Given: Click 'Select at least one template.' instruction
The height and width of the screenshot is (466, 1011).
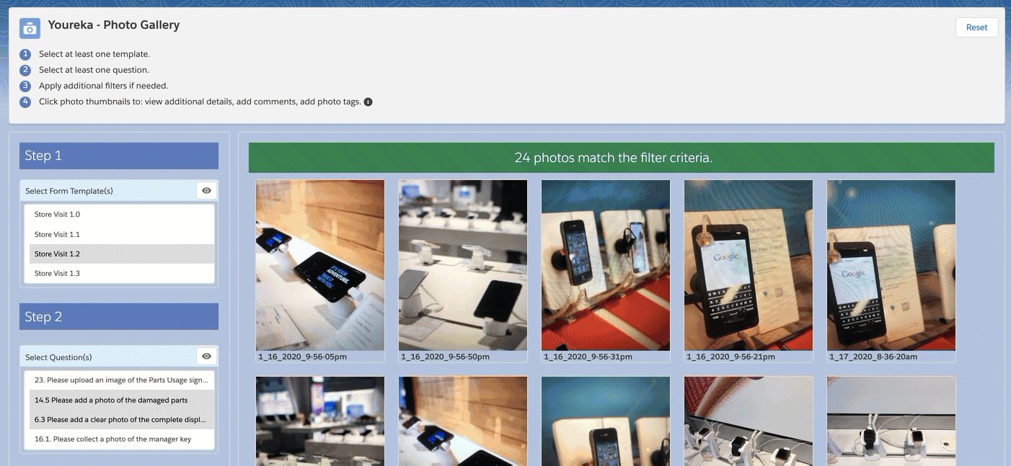Looking at the screenshot, I should tap(94, 54).
